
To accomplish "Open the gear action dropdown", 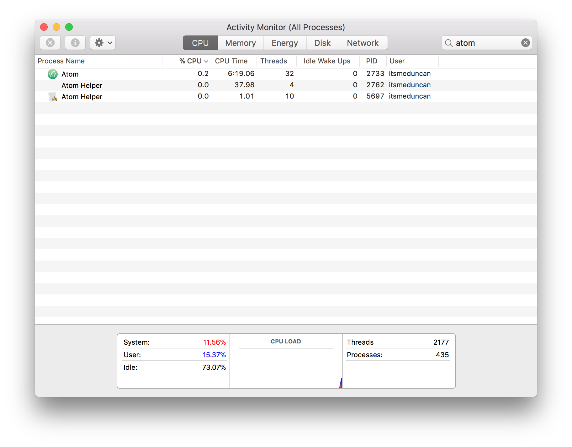I will click(103, 43).
